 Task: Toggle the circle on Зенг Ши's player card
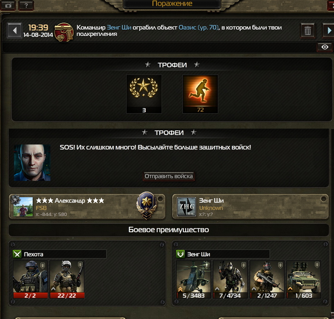tap(324, 199)
